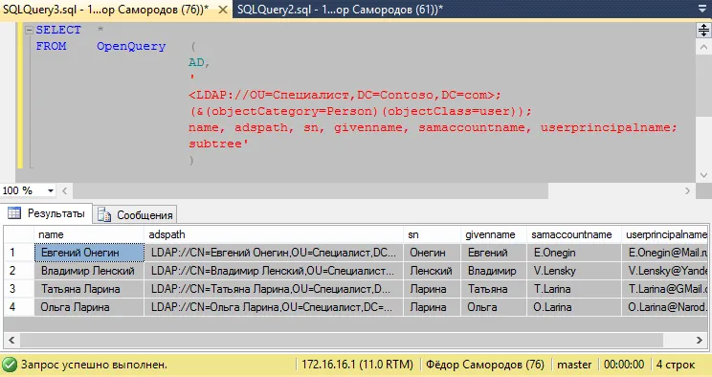The width and height of the screenshot is (712, 377).
Task: Select the sn cell Онегин
Action: tap(433, 253)
